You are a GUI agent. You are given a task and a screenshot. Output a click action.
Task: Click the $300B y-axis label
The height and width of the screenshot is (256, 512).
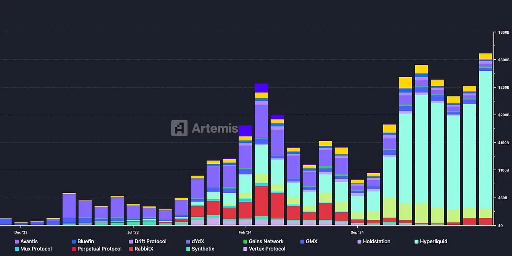503,60
